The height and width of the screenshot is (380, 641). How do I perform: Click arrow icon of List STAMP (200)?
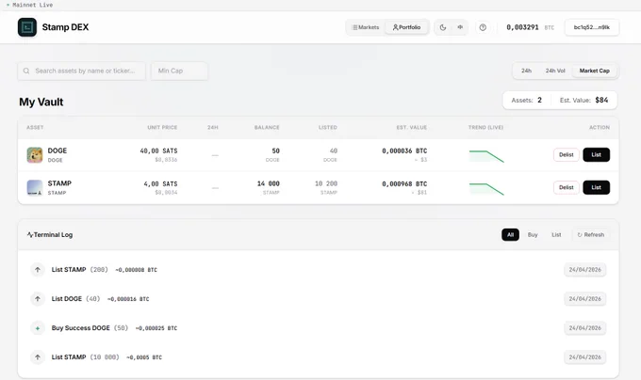coord(38,270)
